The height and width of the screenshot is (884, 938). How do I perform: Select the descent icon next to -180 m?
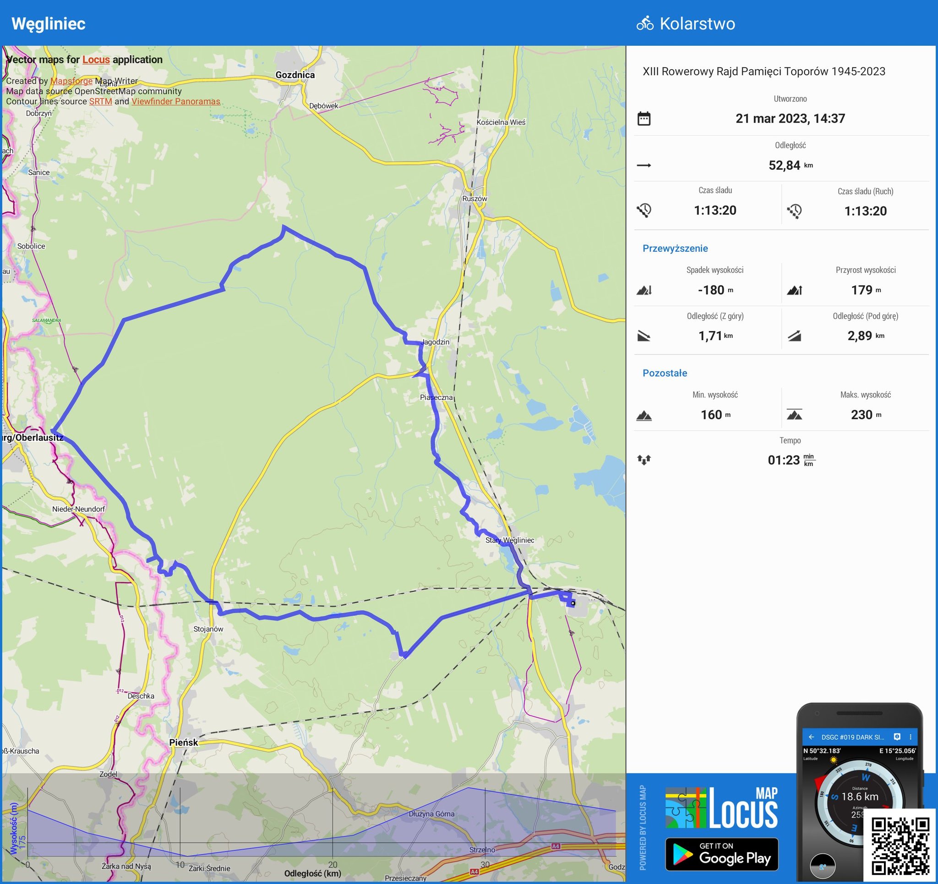coord(646,290)
